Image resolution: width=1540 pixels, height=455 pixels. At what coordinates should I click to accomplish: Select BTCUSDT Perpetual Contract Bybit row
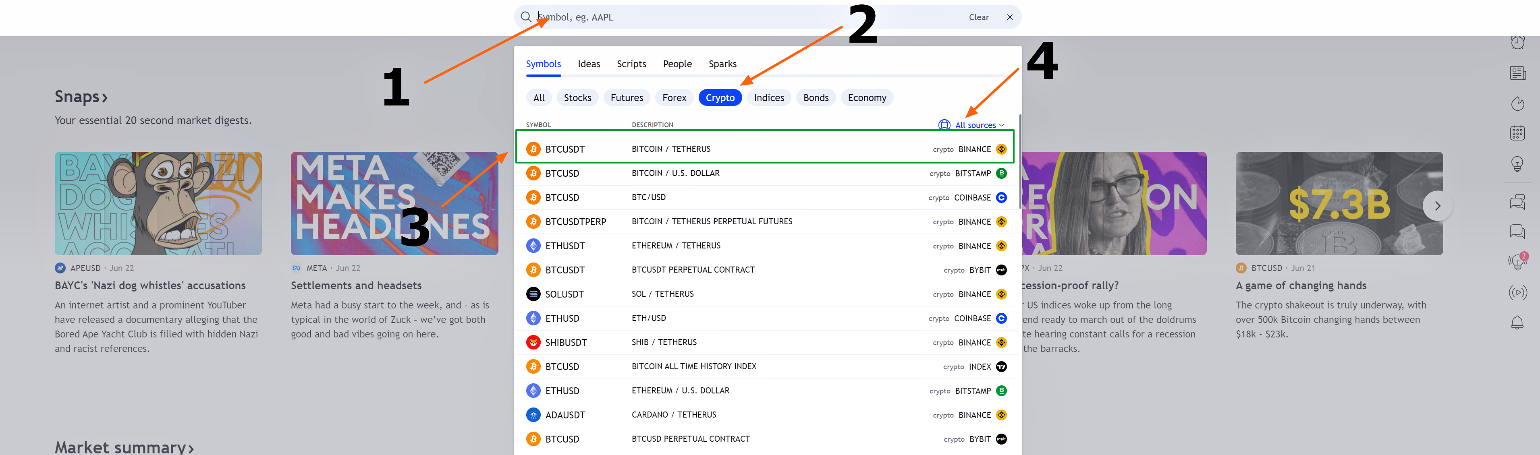pyautogui.click(x=766, y=270)
